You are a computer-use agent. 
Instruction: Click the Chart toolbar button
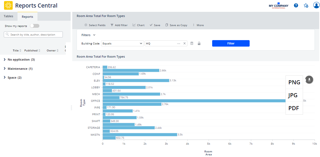coord(138,25)
